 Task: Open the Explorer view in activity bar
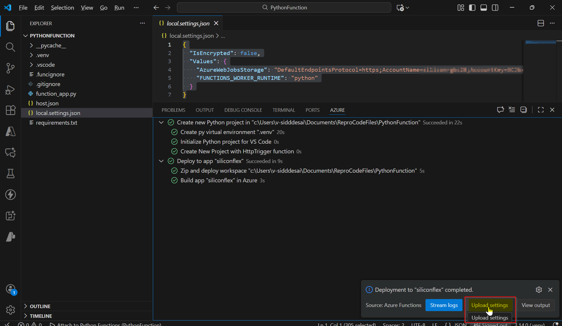pyautogui.click(x=10, y=26)
